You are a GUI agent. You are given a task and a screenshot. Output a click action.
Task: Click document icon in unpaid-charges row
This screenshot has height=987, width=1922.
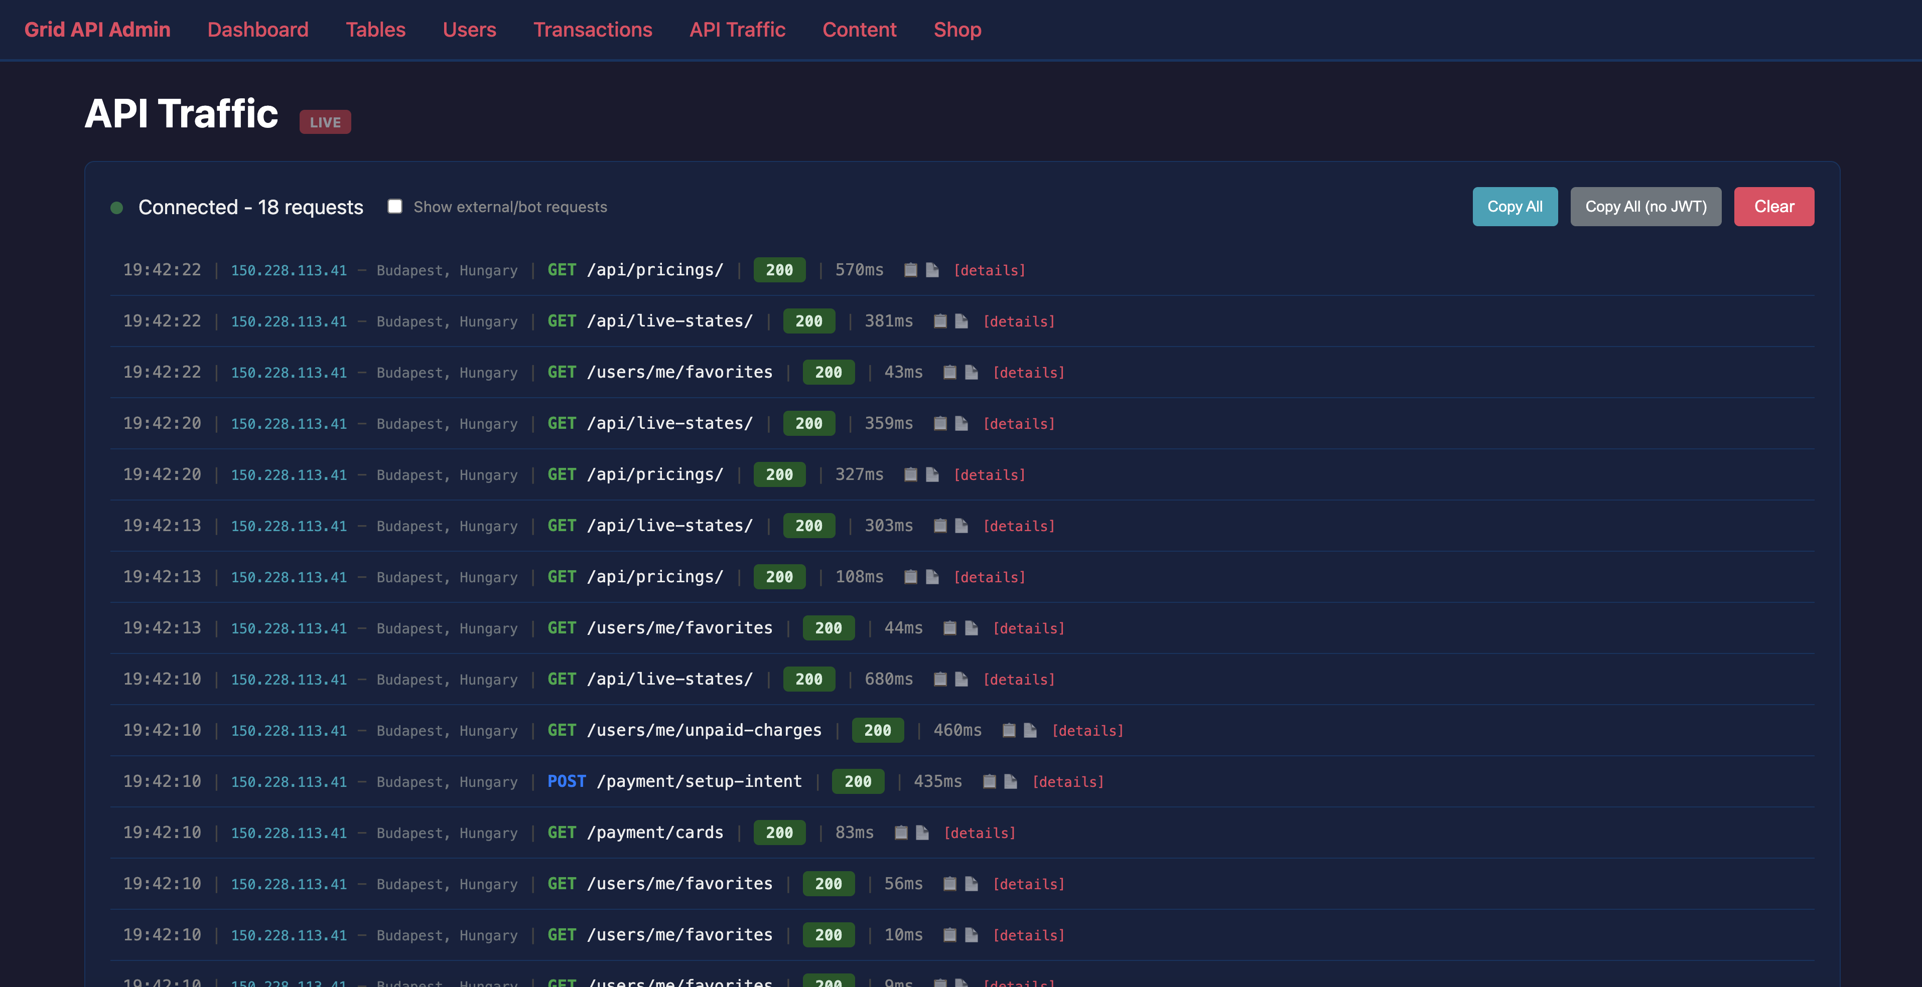tap(1030, 731)
